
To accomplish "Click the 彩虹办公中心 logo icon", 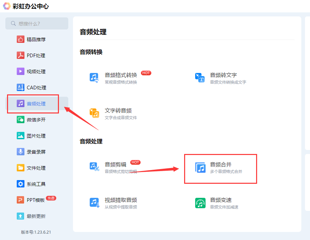I will point(7,6).
